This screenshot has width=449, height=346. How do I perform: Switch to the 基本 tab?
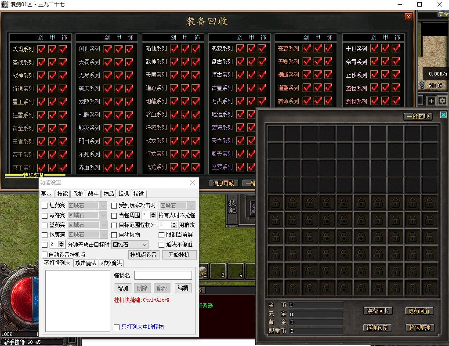click(47, 194)
